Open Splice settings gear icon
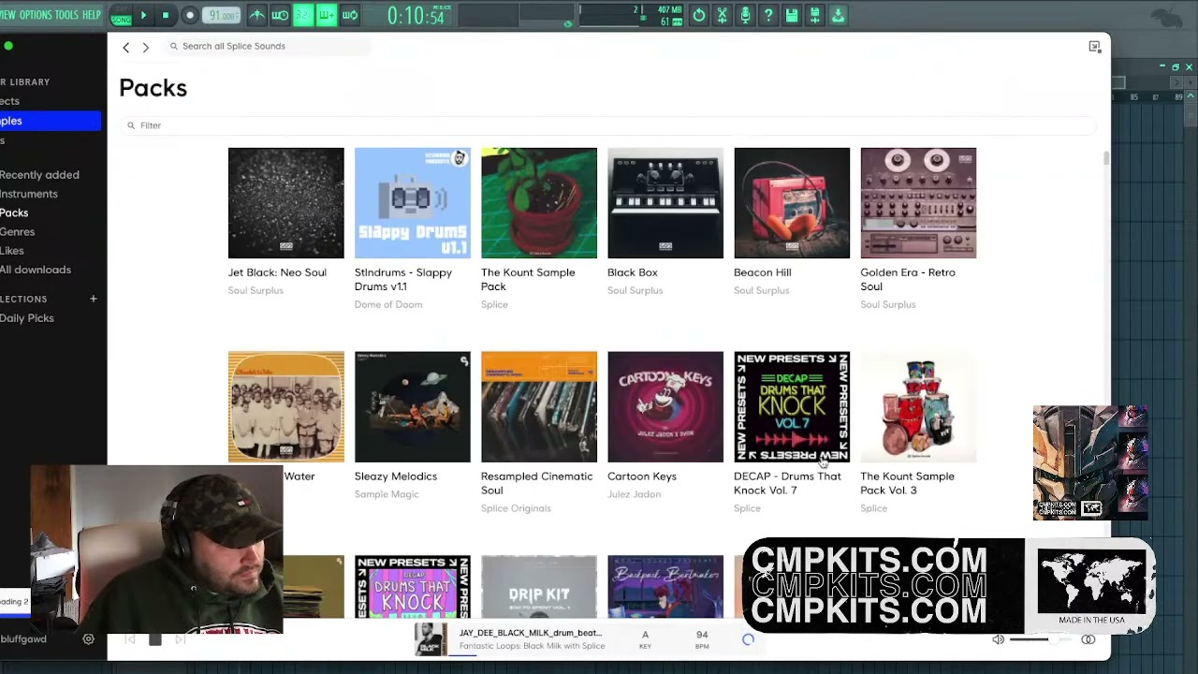Screen dimensions: 1198x674 coord(88,639)
